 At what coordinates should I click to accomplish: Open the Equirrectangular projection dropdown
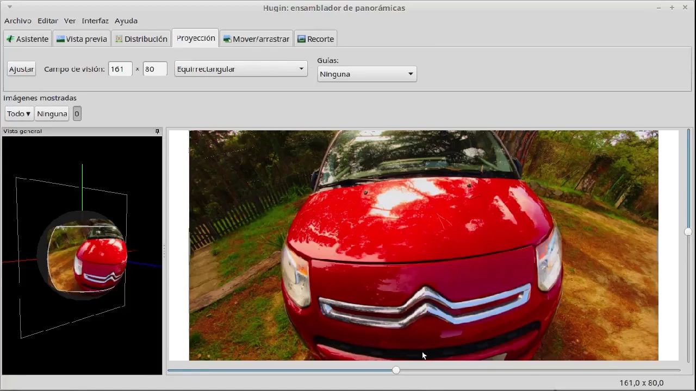coord(241,69)
